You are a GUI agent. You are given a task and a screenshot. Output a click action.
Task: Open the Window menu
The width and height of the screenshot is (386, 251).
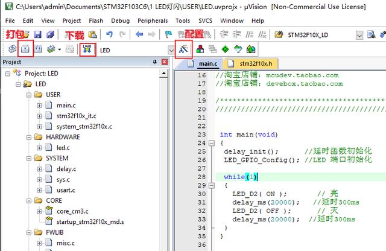coord(232,21)
